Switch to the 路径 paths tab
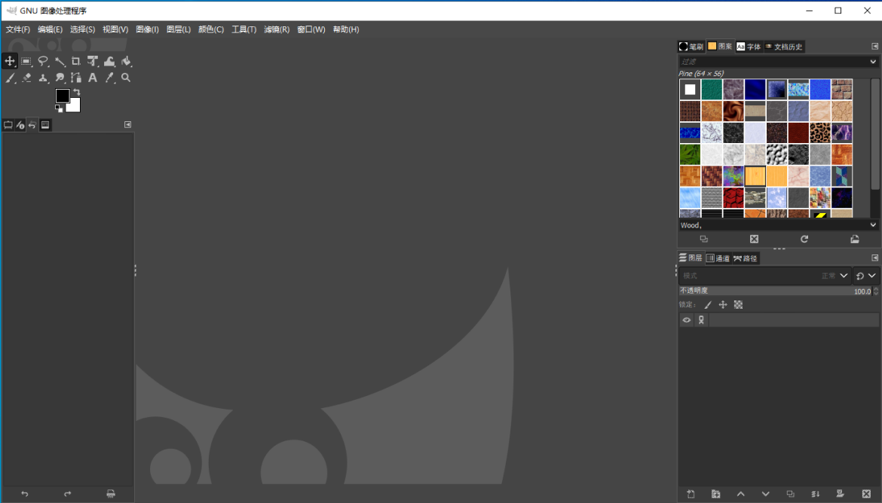The width and height of the screenshot is (882, 503). tap(746, 258)
